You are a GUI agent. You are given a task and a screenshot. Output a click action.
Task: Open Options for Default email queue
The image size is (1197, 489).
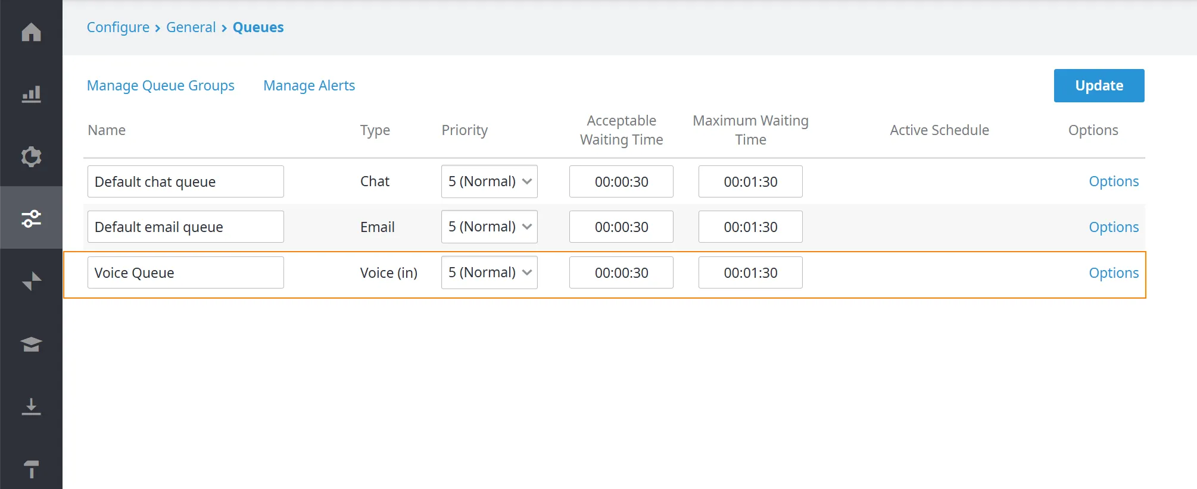click(x=1114, y=227)
